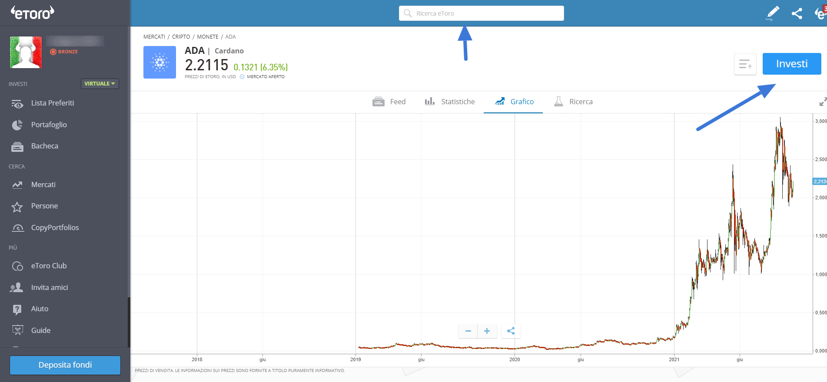Go to MERCATI breadcrumb
The height and width of the screenshot is (382, 827).
tap(154, 37)
